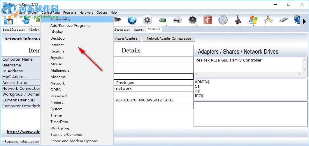This screenshot has width=309, height=146.
Task: Select Time/Date in the menu
Action: [77, 122]
